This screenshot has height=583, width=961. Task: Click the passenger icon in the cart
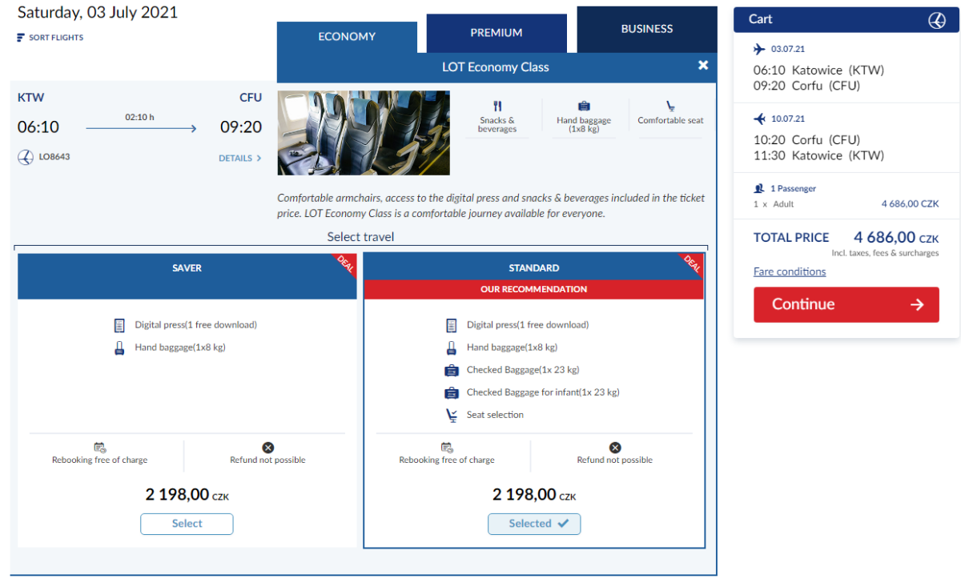(759, 189)
